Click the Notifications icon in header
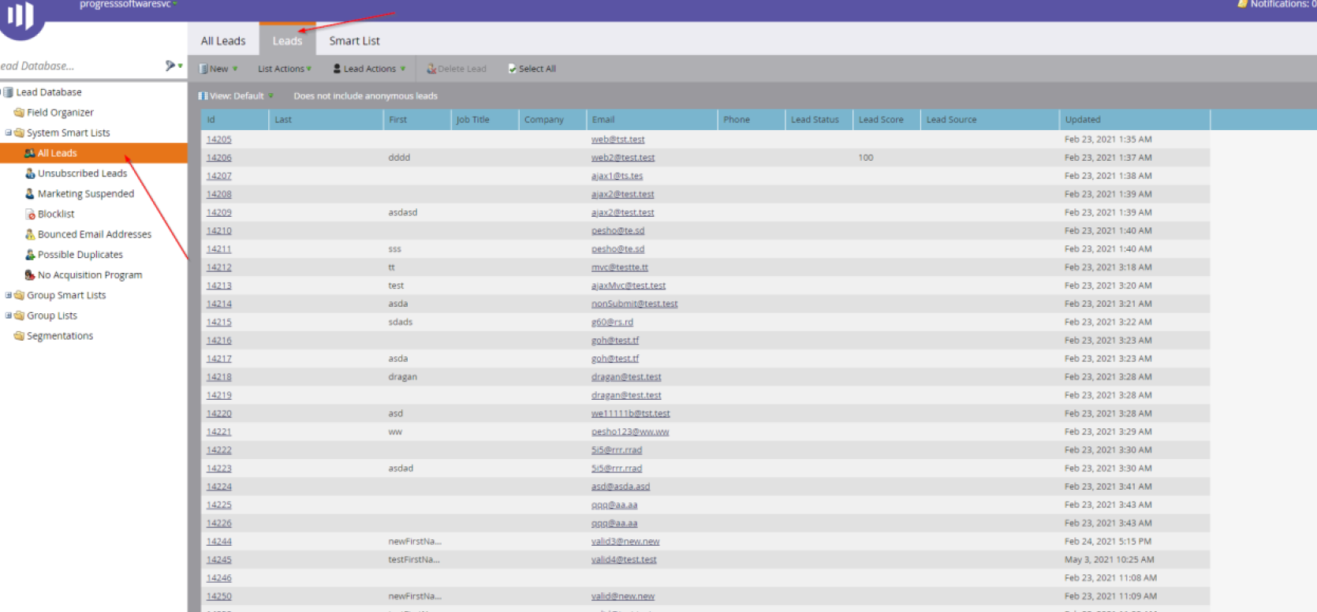 tap(1242, 4)
